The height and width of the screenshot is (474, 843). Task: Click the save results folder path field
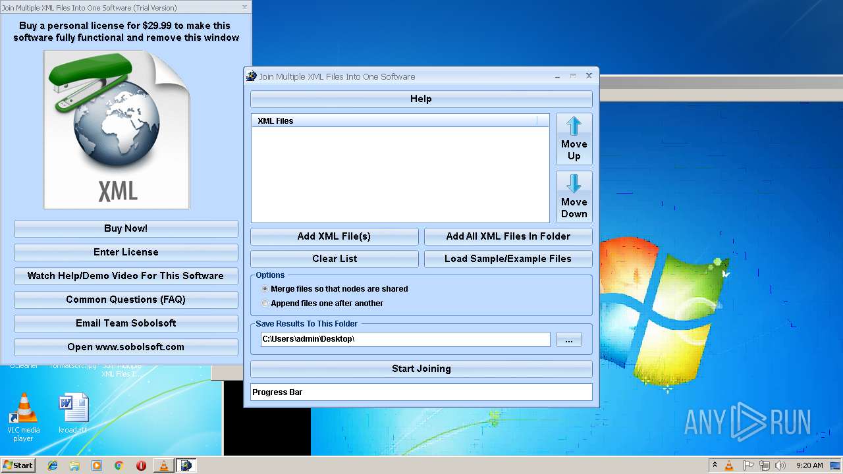(405, 339)
